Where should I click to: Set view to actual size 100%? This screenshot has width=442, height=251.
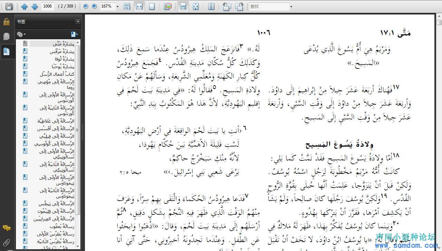click(127, 6)
